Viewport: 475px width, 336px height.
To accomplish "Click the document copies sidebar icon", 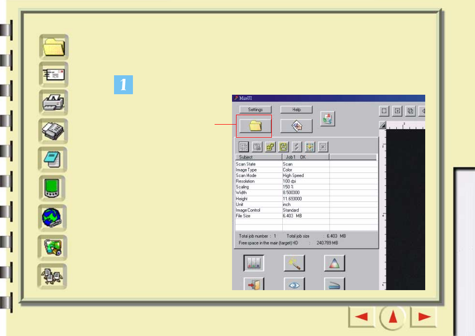I will click(52, 276).
